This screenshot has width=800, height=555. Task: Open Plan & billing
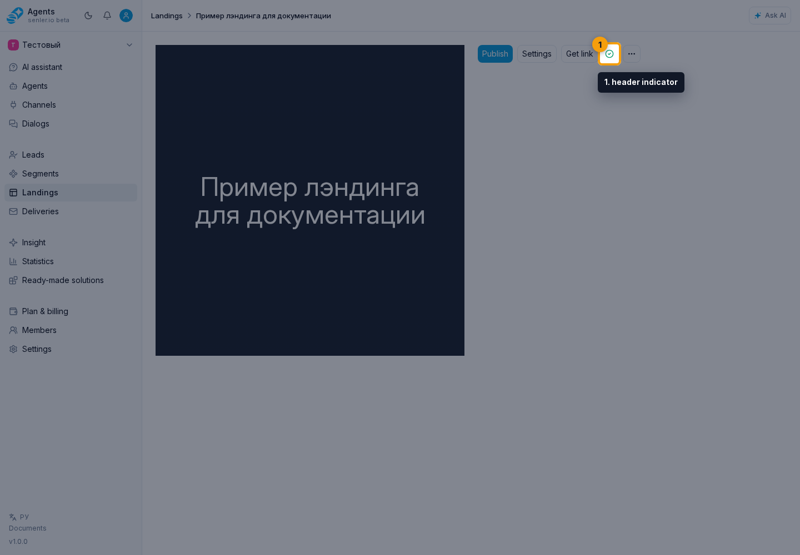coord(71,311)
